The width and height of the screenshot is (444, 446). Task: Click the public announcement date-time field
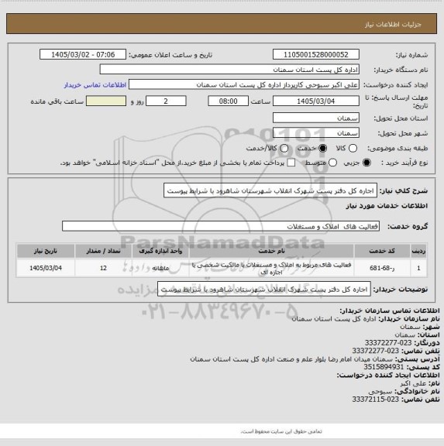(x=83, y=54)
